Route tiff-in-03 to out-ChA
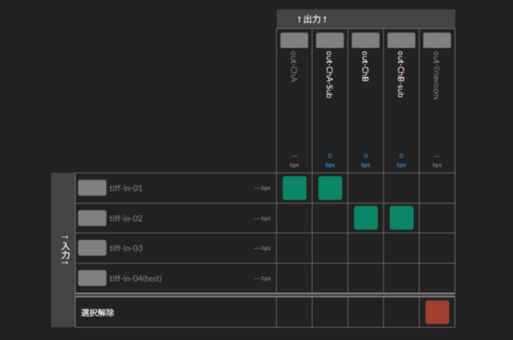This screenshot has height=340, width=513. click(294, 248)
